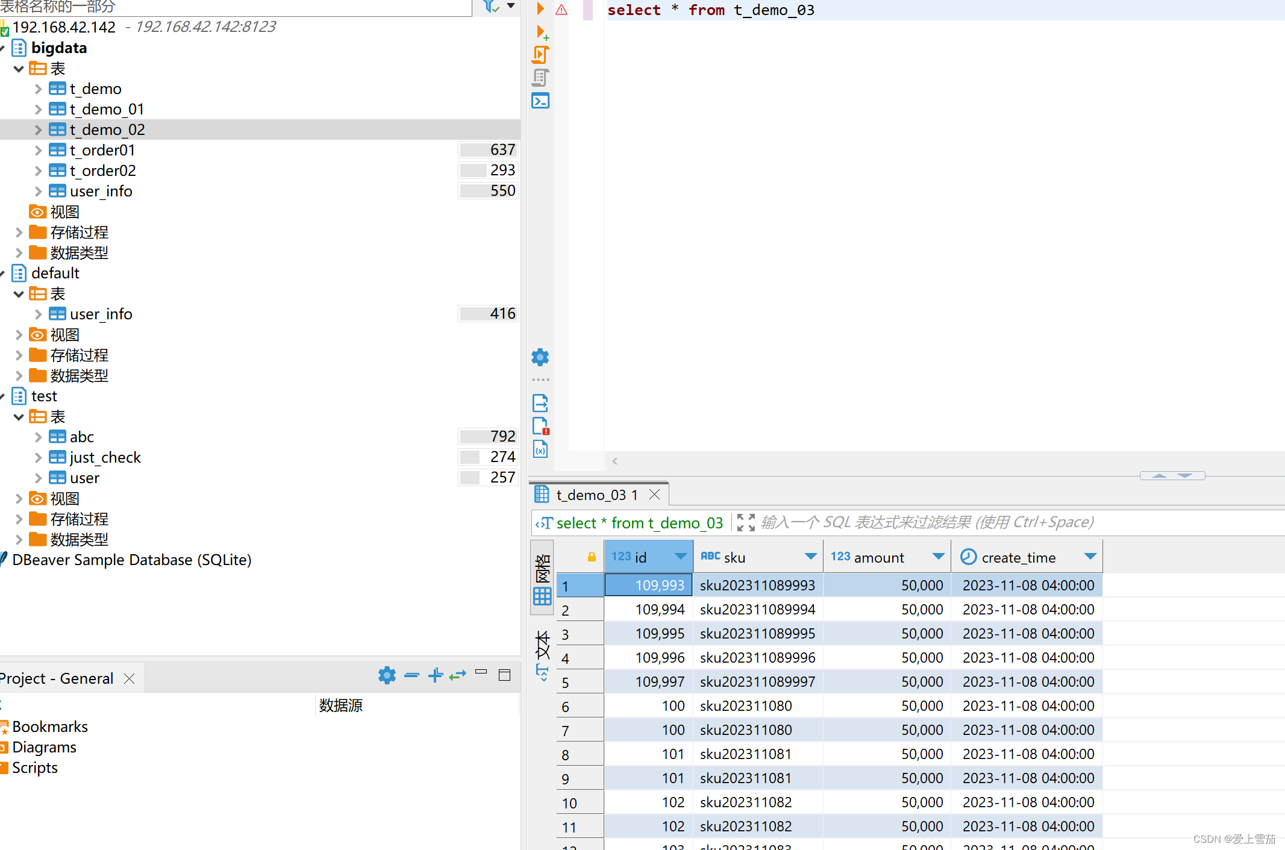The height and width of the screenshot is (850, 1285).
Task: Export the result set data
Action: tap(540, 402)
